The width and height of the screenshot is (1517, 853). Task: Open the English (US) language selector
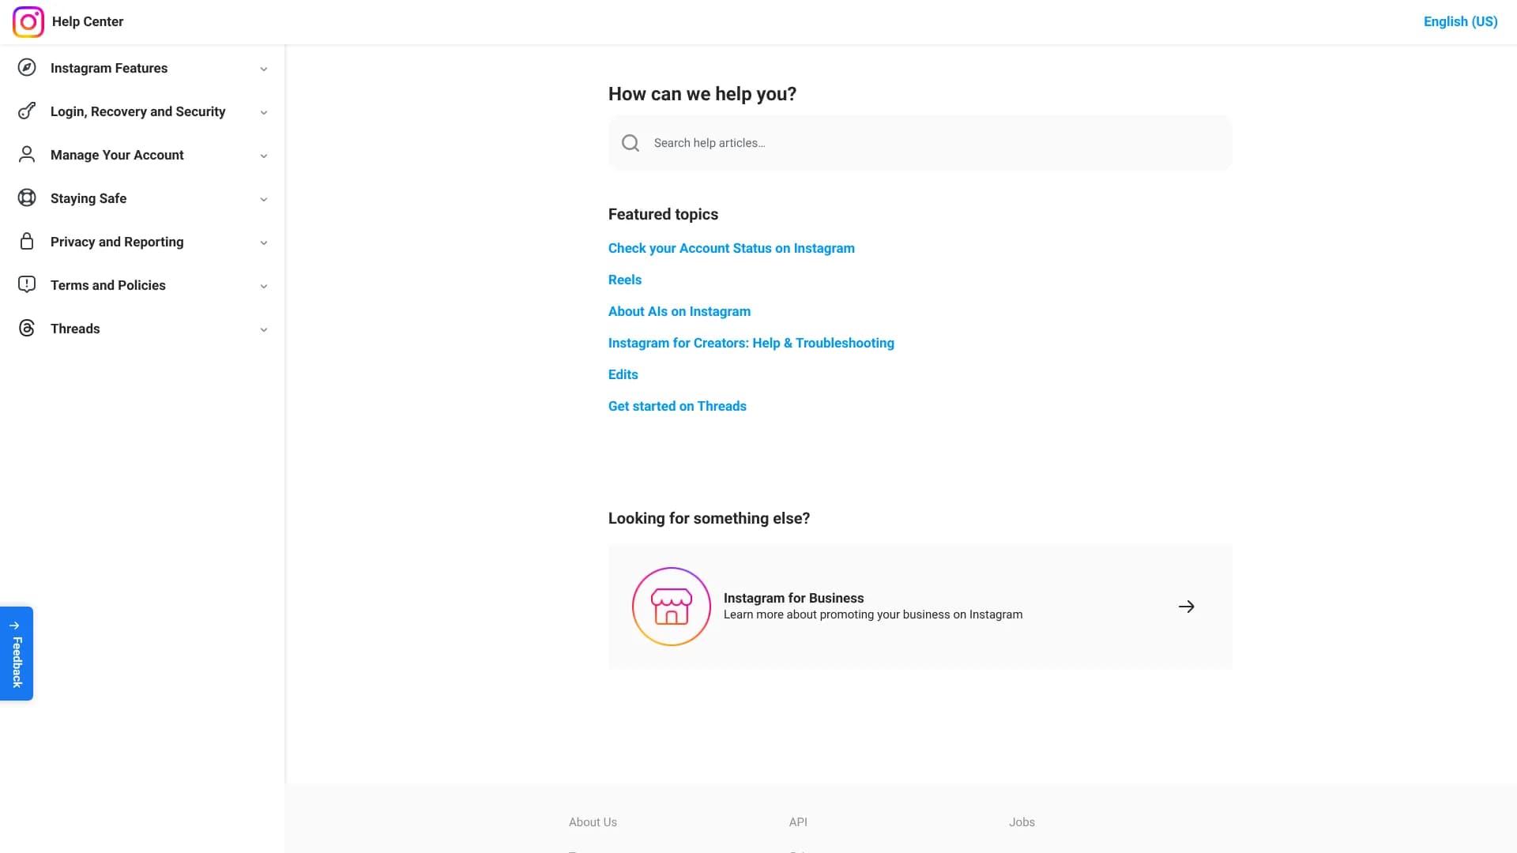pyautogui.click(x=1460, y=21)
